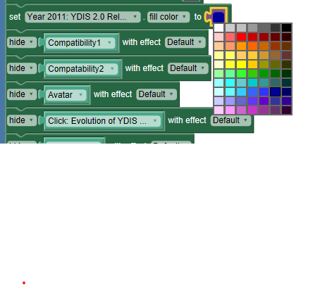This screenshot has height=285, width=332.
Task: Pick the white color swatch
Action: (219, 28)
